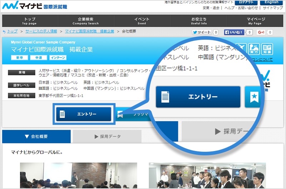This screenshot has height=189, width=286.
Task: Open the left seminar photo
Action: point(78,175)
